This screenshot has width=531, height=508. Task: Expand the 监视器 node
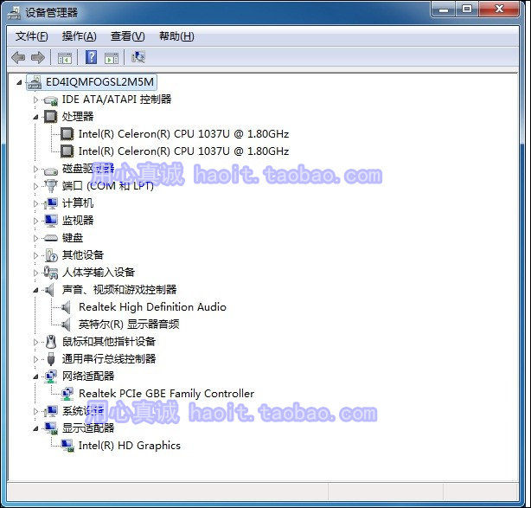(35, 221)
